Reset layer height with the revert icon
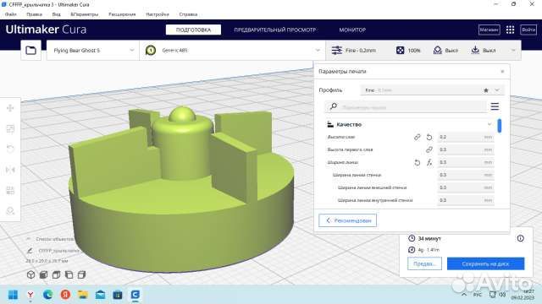542x304 pixels. pyautogui.click(x=429, y=137)
